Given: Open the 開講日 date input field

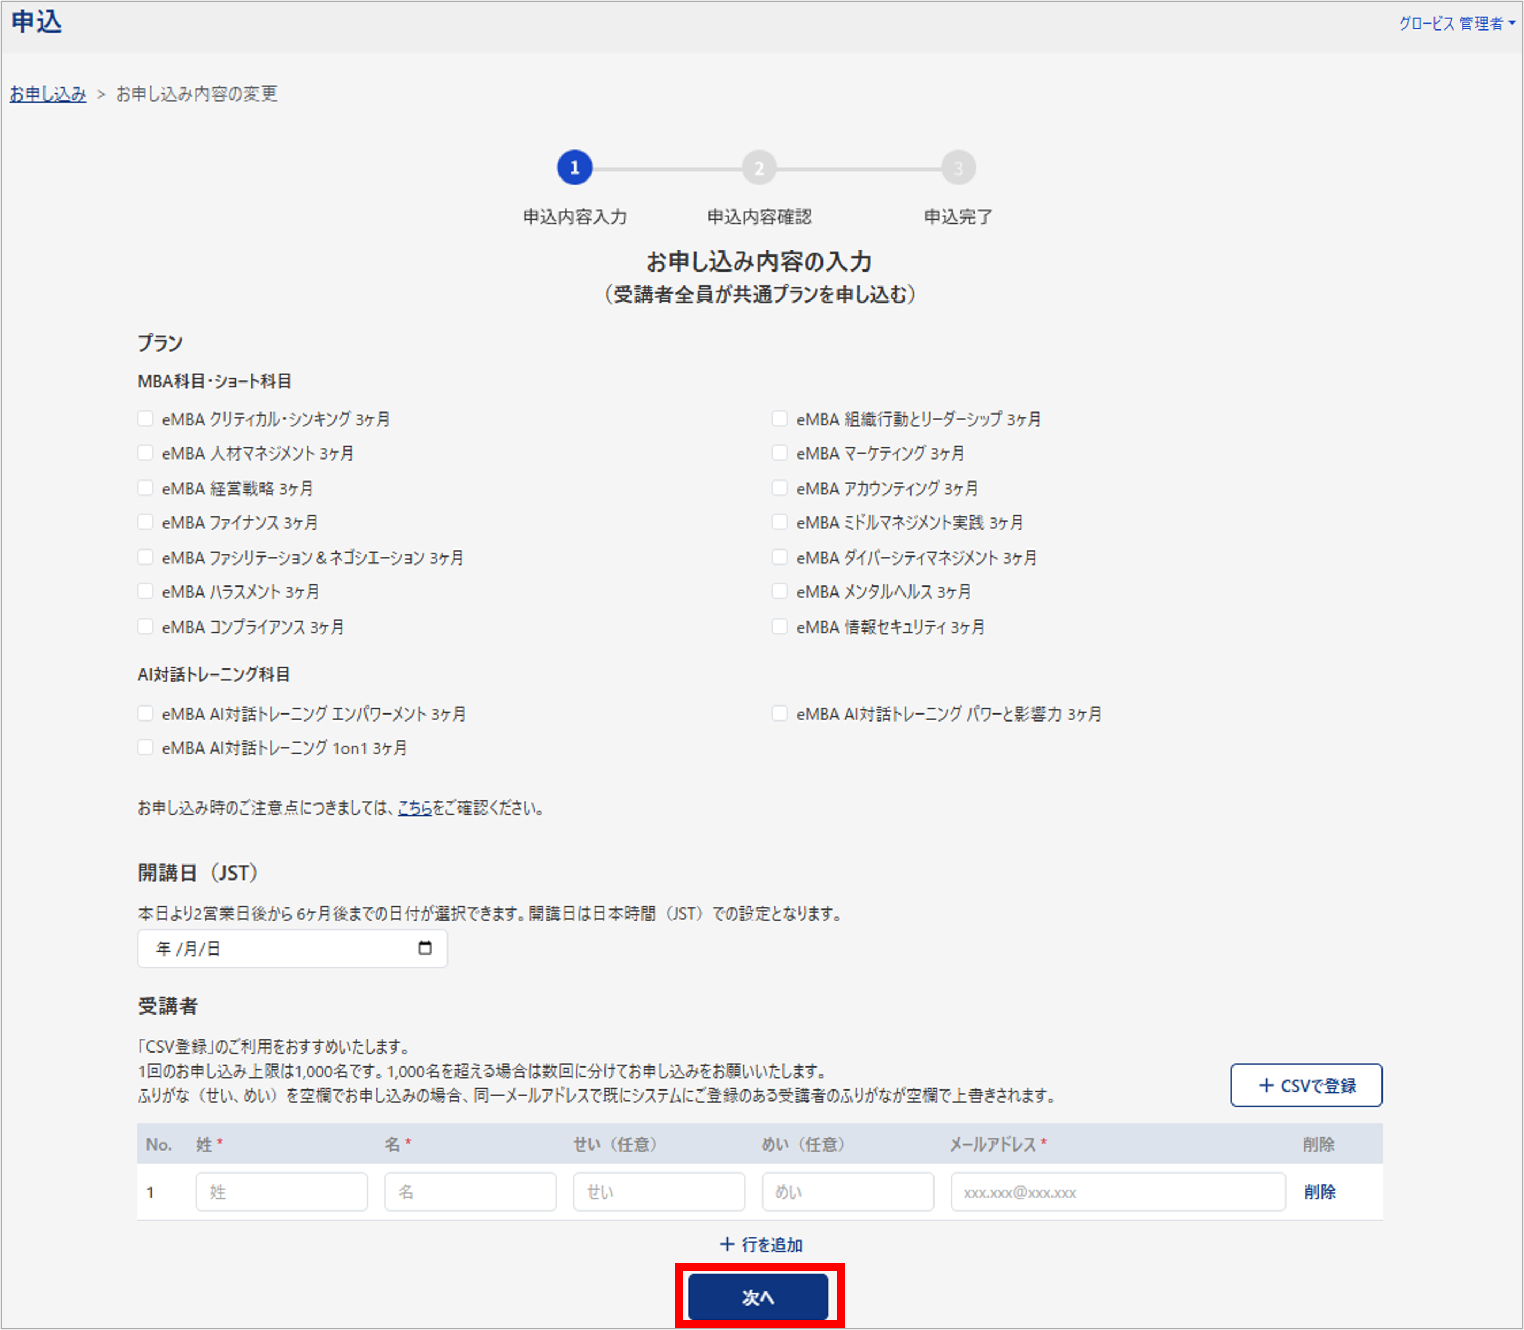Looking at the screenshot, I should click(x=293, y=949).
